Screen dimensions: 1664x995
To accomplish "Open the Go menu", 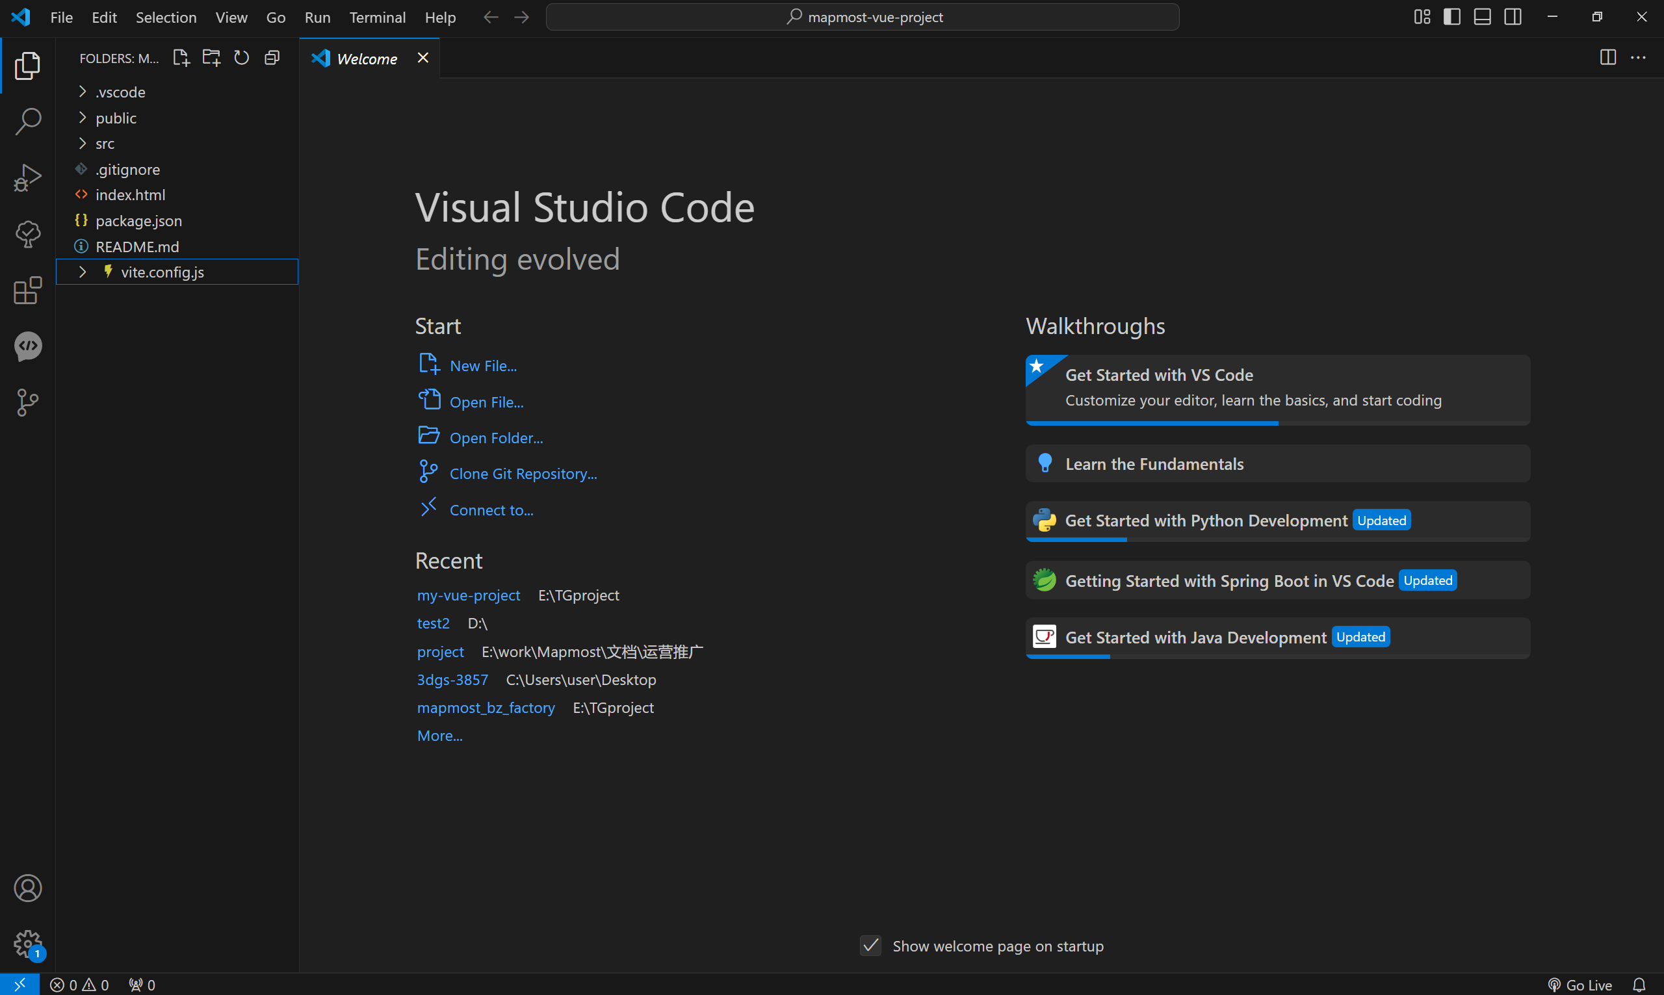I will click(x=276, y=18).
